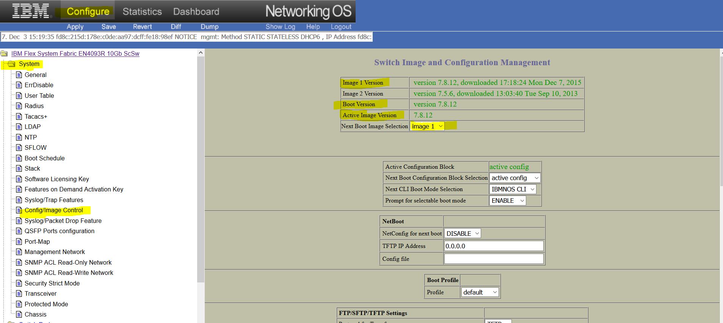The height and width of the screenshot is (323, 723).
Task: Click the root folder icon beside IBM Flex System
Action: (x=4, y=53)
